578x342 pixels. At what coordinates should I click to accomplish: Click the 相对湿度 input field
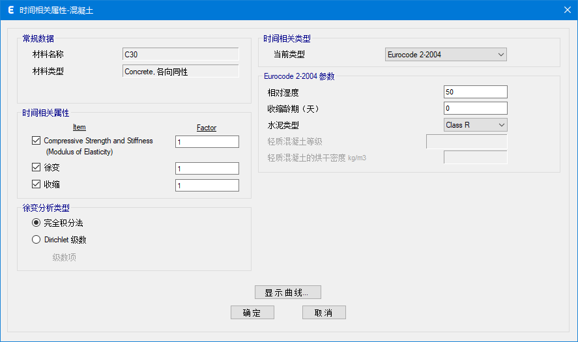[x=475, y=92]
